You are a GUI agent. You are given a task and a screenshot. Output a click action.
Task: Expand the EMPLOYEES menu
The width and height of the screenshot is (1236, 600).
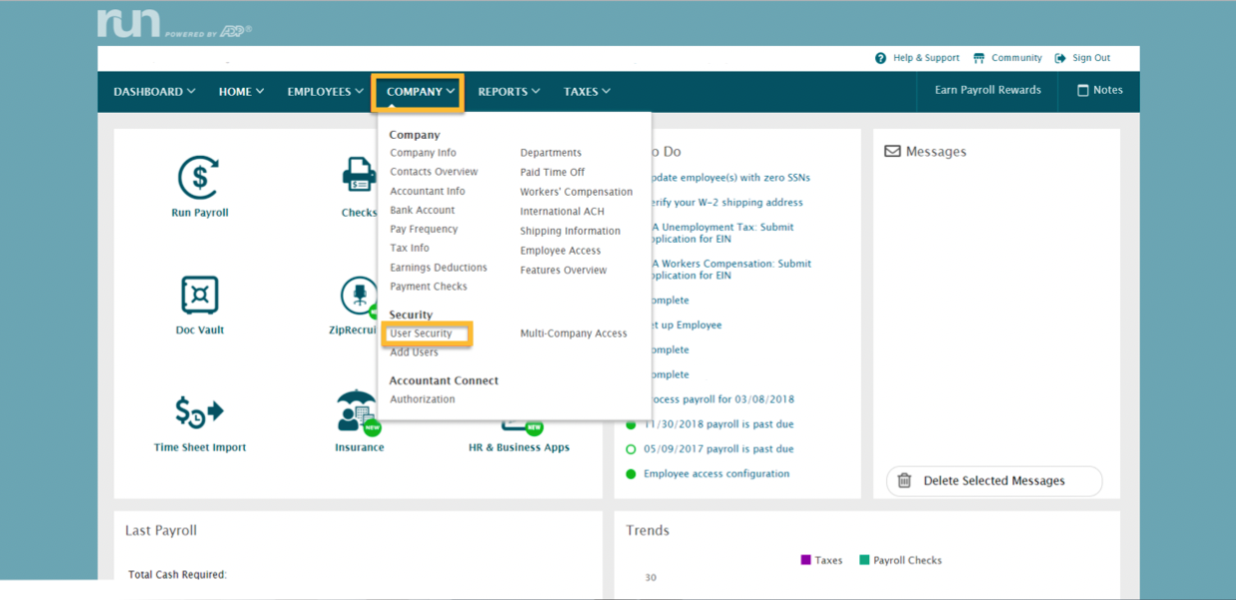324,91
